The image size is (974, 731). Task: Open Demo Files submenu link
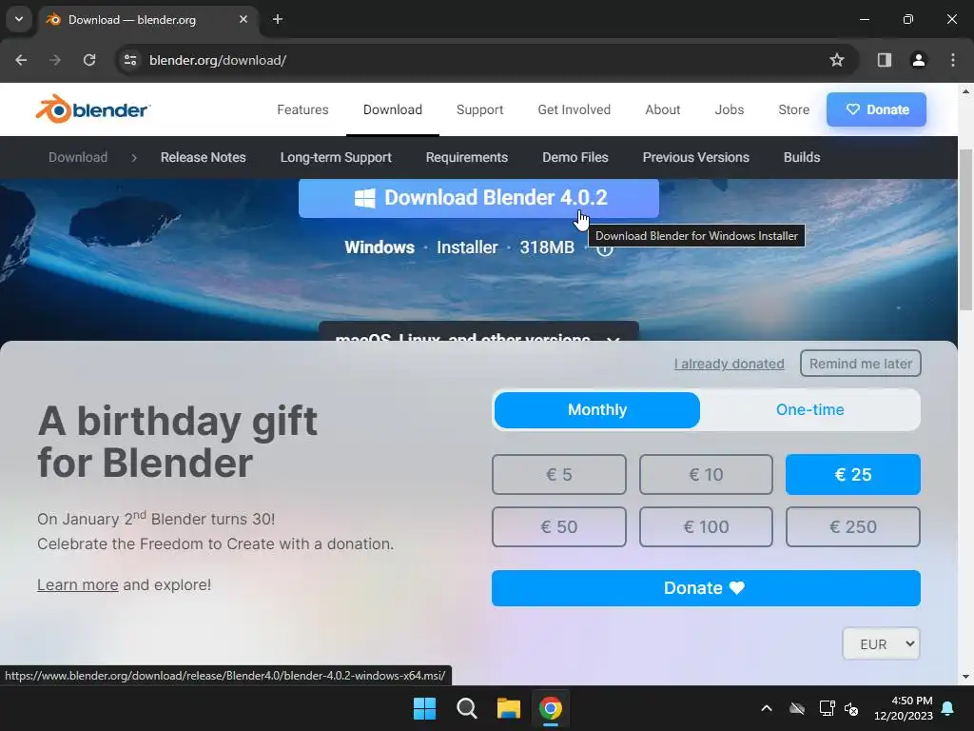pos(575,157)
